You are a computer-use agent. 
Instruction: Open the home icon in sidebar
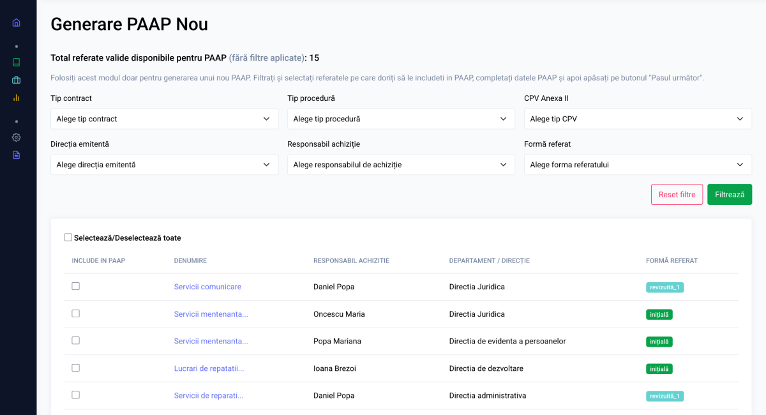[17, 22]
